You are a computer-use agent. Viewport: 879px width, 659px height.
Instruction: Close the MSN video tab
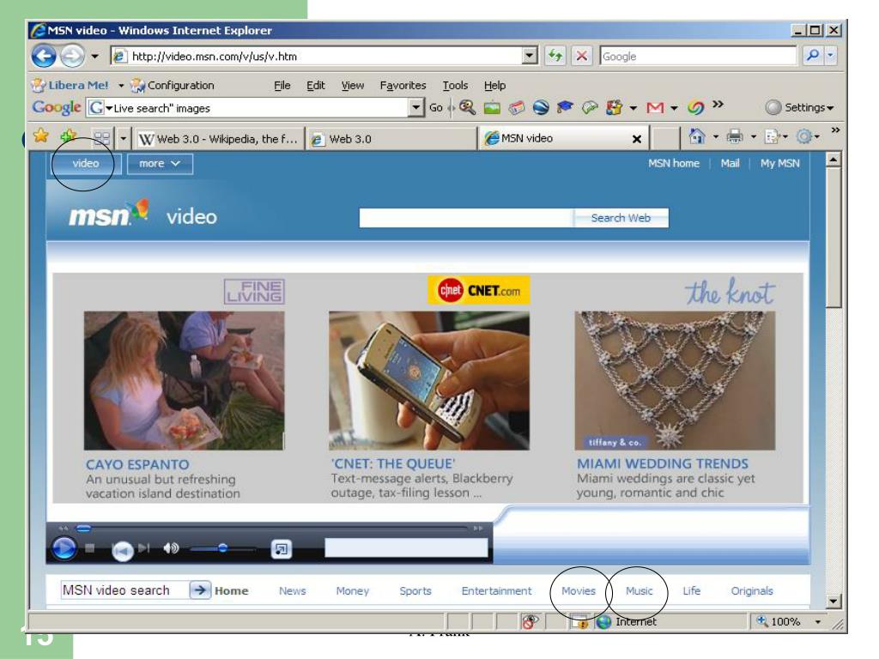click(x=637, y=139)
